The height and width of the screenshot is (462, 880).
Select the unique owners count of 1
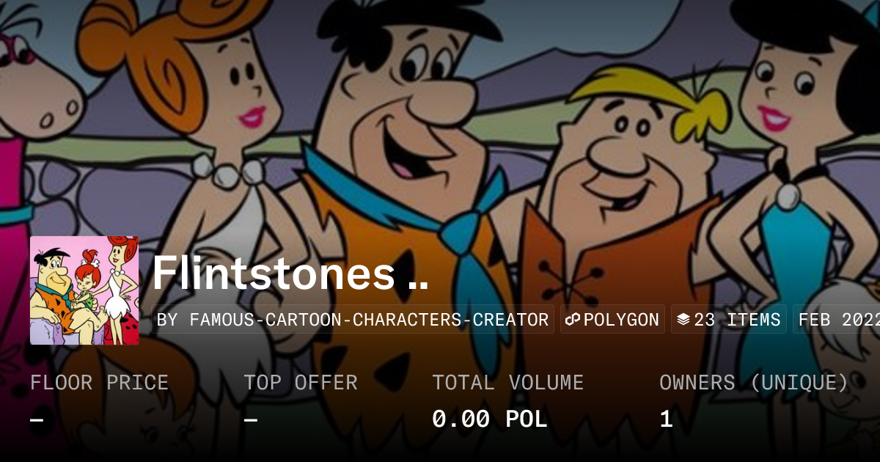pos(666,419)
